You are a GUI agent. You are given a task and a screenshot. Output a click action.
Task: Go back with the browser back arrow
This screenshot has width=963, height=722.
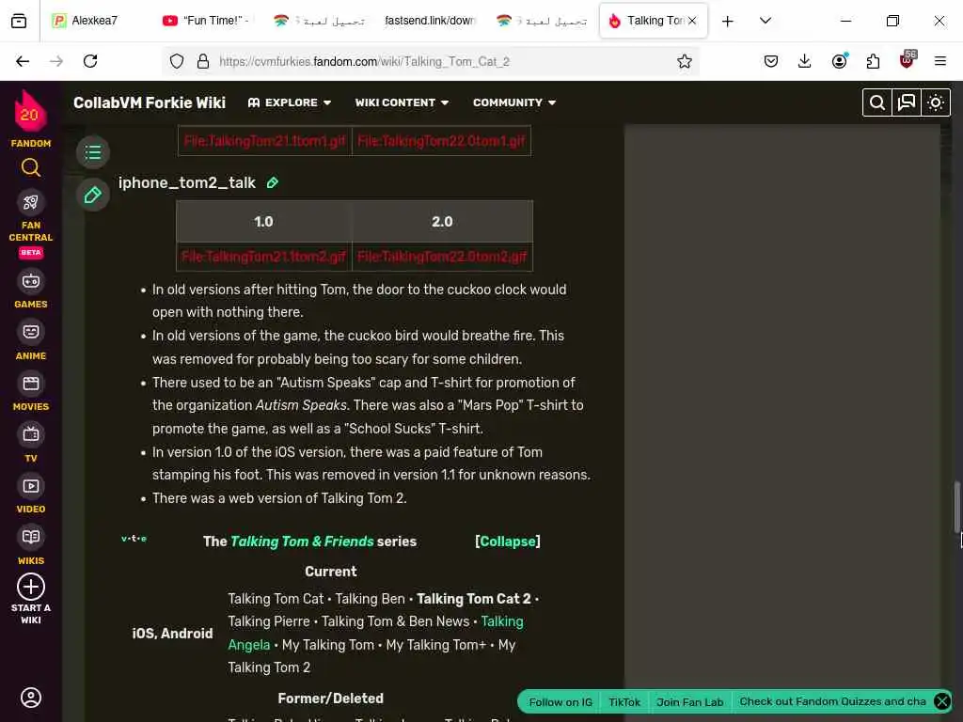click(23, 61)
